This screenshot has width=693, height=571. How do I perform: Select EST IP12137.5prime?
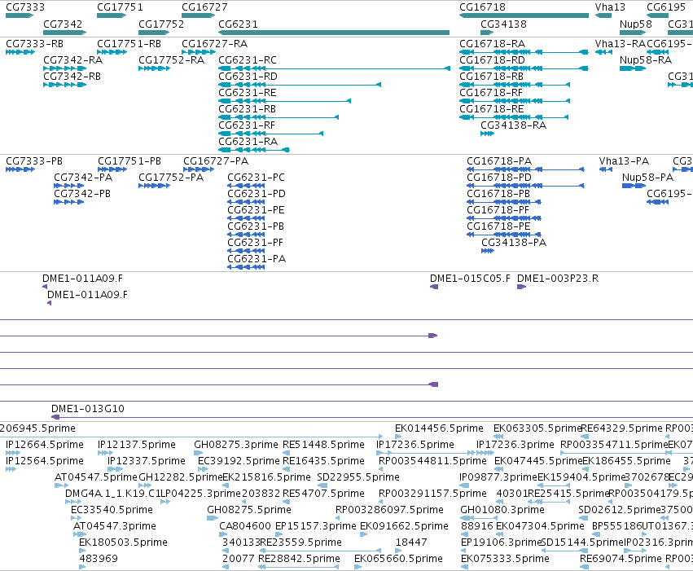click(137, 445)
